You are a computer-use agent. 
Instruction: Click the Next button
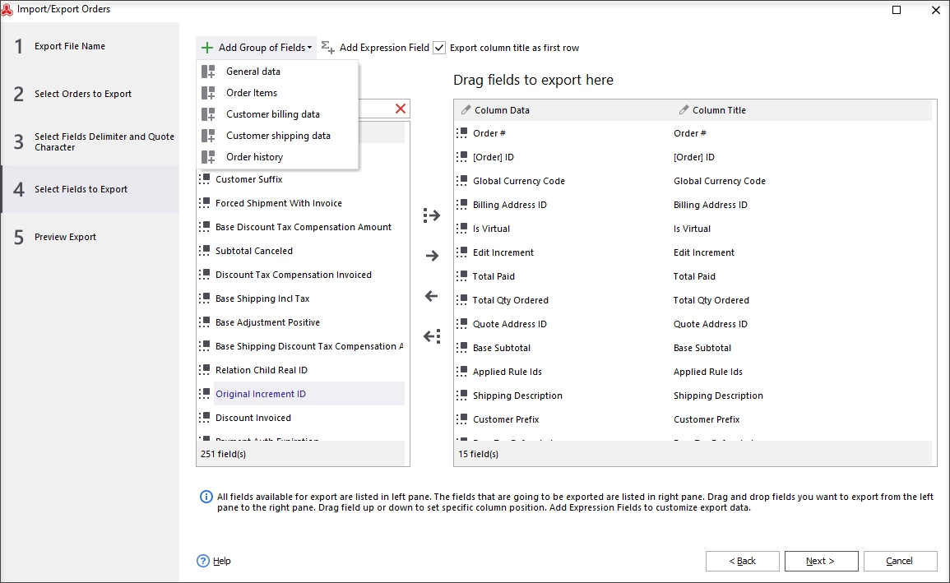click(x=821, y=561)
